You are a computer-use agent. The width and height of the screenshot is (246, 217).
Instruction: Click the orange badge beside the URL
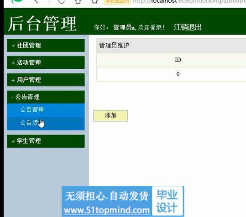pyautogui.click(x=117, y=2)
